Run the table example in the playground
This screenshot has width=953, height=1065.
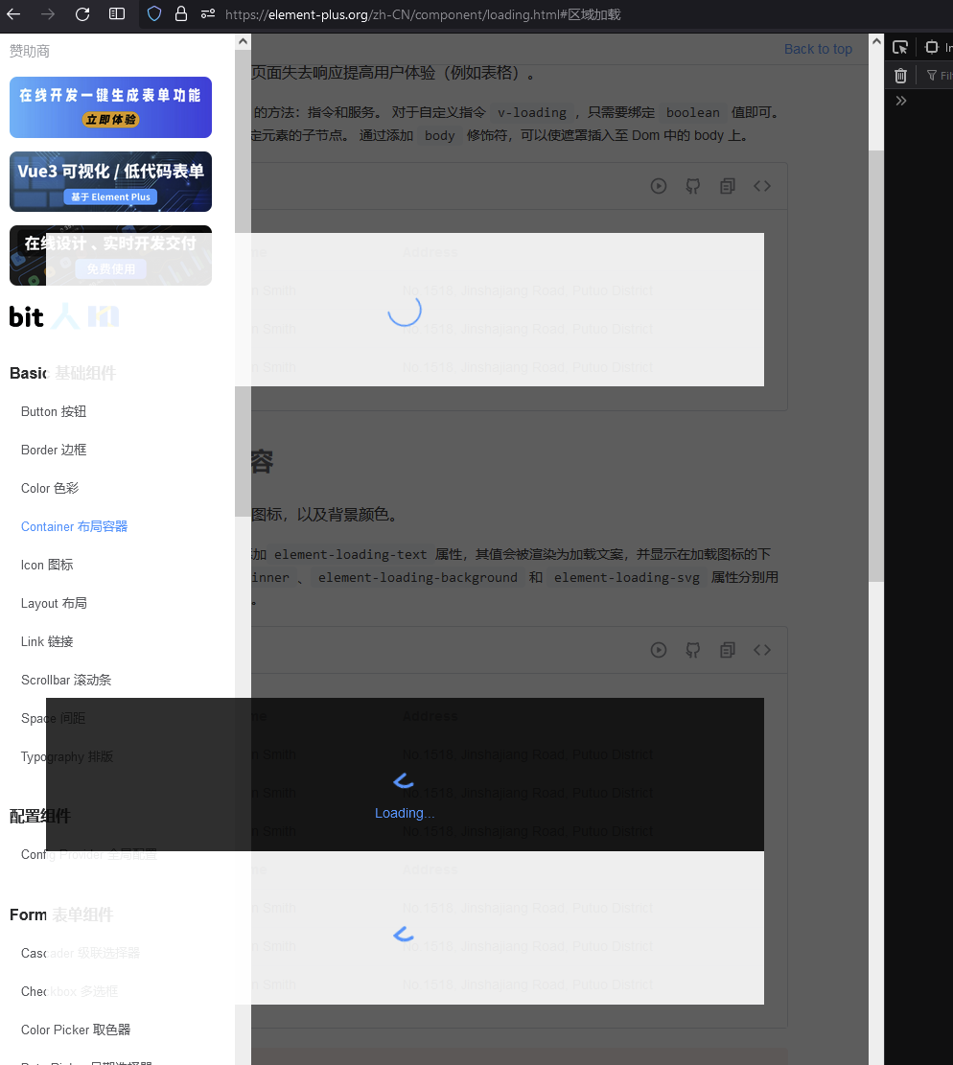[659, 186]
